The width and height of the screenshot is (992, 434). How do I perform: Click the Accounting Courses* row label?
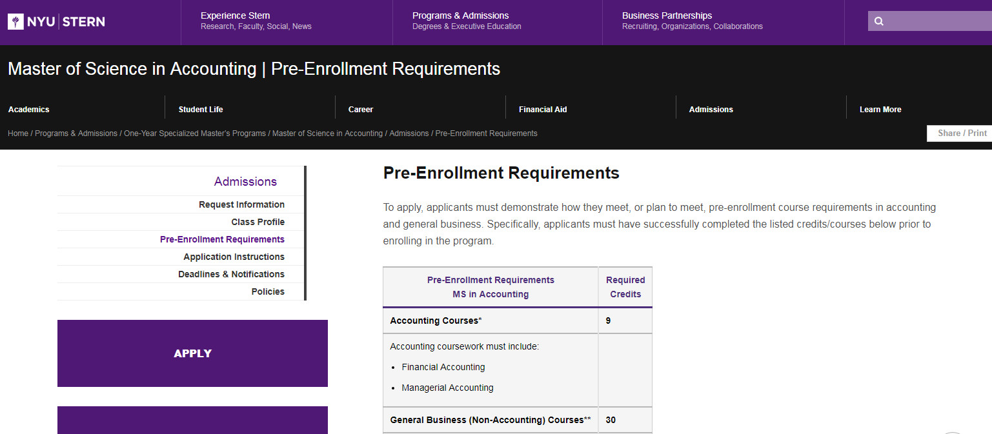coord(436,321)
